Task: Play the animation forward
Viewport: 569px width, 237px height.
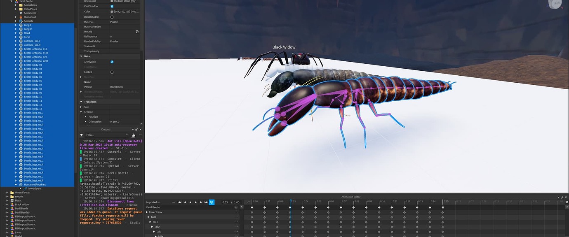Action: pyautogui.click(x=195, y=202)
